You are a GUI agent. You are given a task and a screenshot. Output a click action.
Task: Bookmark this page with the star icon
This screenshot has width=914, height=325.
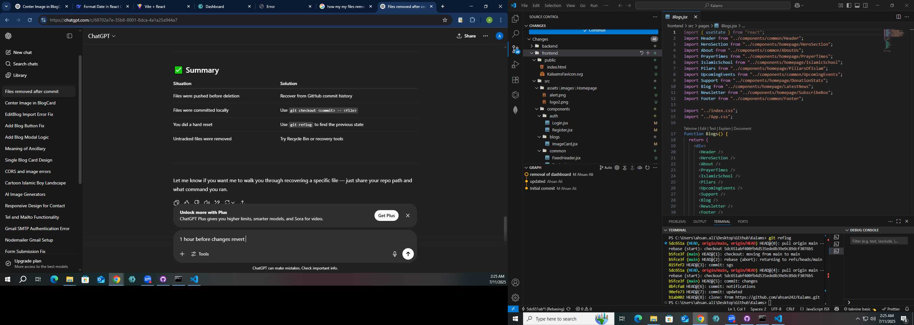(x=445, y=20)
